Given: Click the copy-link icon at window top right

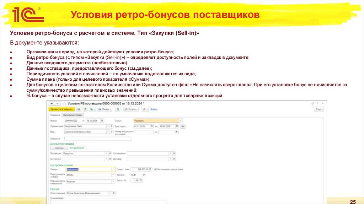Looking at the screenshot, I should [313, 103].
